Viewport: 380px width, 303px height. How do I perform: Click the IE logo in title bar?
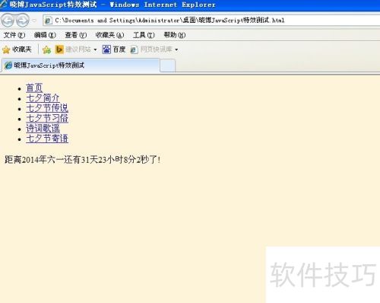4,5
